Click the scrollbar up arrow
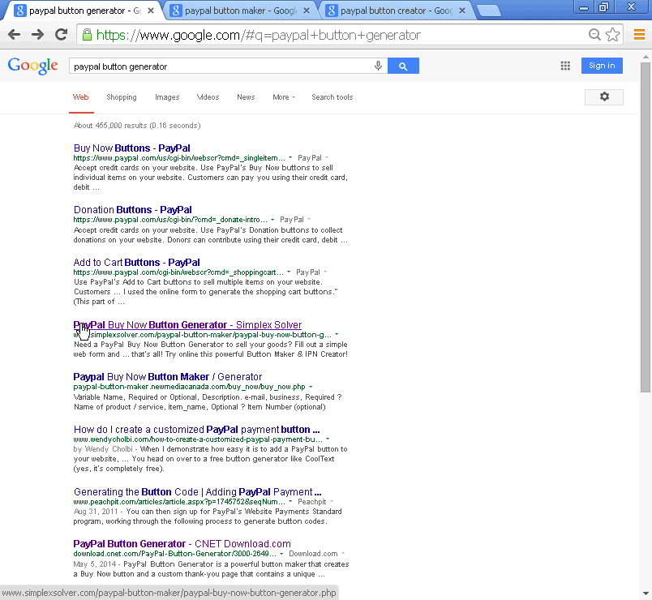This screenshot has height=600, width=652. click(x=646, y=57)
